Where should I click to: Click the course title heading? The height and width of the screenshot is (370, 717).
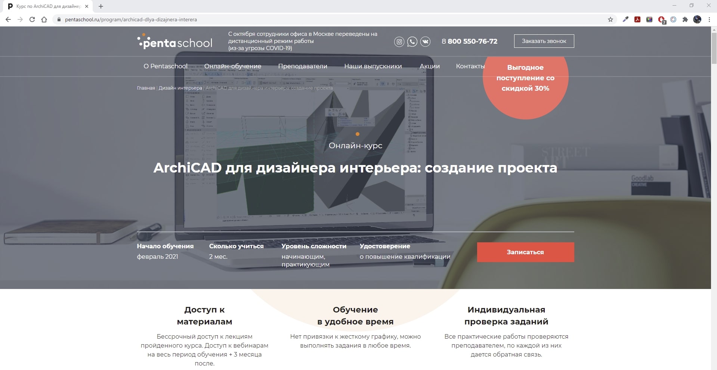(355, 168)
